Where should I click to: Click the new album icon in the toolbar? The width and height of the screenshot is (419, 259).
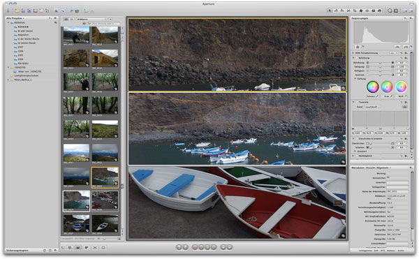[23, 10]
